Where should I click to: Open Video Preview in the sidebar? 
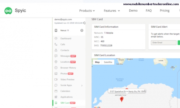(x=67, y=79)
